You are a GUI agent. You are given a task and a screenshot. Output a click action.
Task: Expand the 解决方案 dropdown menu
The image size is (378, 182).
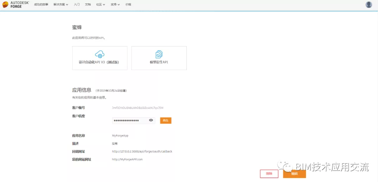61,5
